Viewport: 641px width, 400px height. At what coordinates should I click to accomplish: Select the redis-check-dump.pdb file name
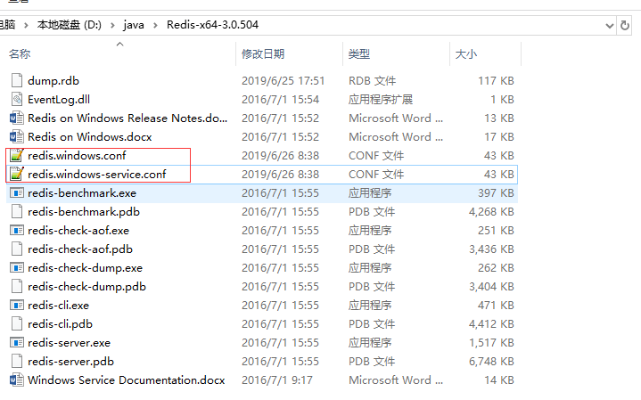click(86, 287)
